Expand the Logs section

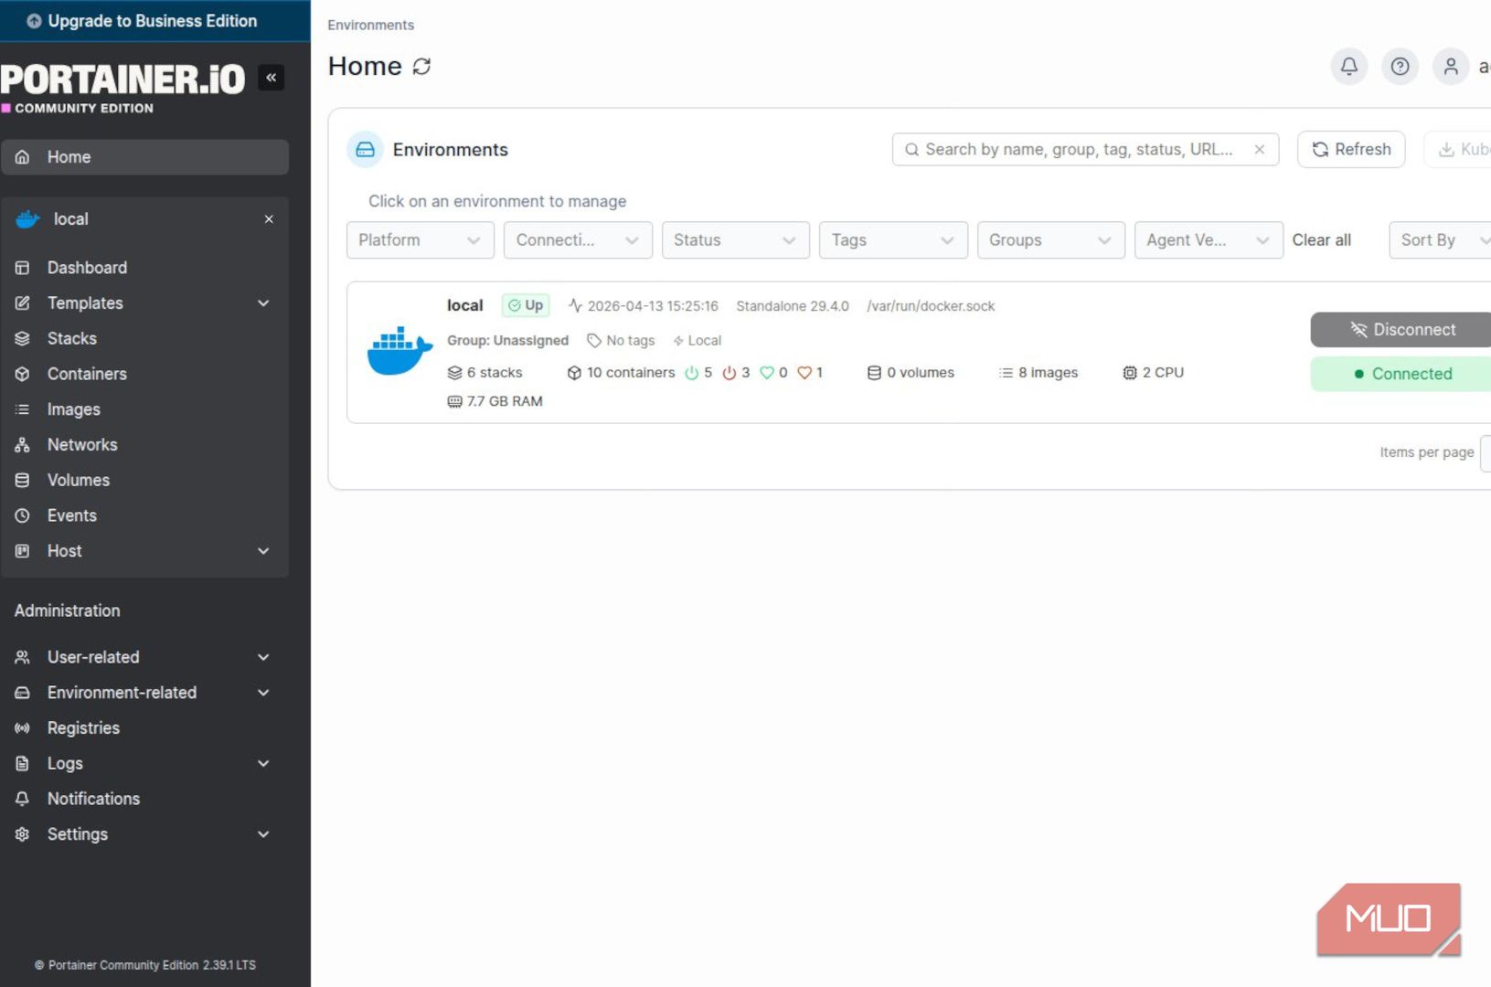[145, 763]
